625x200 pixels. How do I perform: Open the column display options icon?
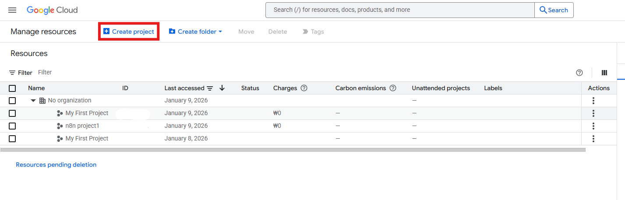604,73
